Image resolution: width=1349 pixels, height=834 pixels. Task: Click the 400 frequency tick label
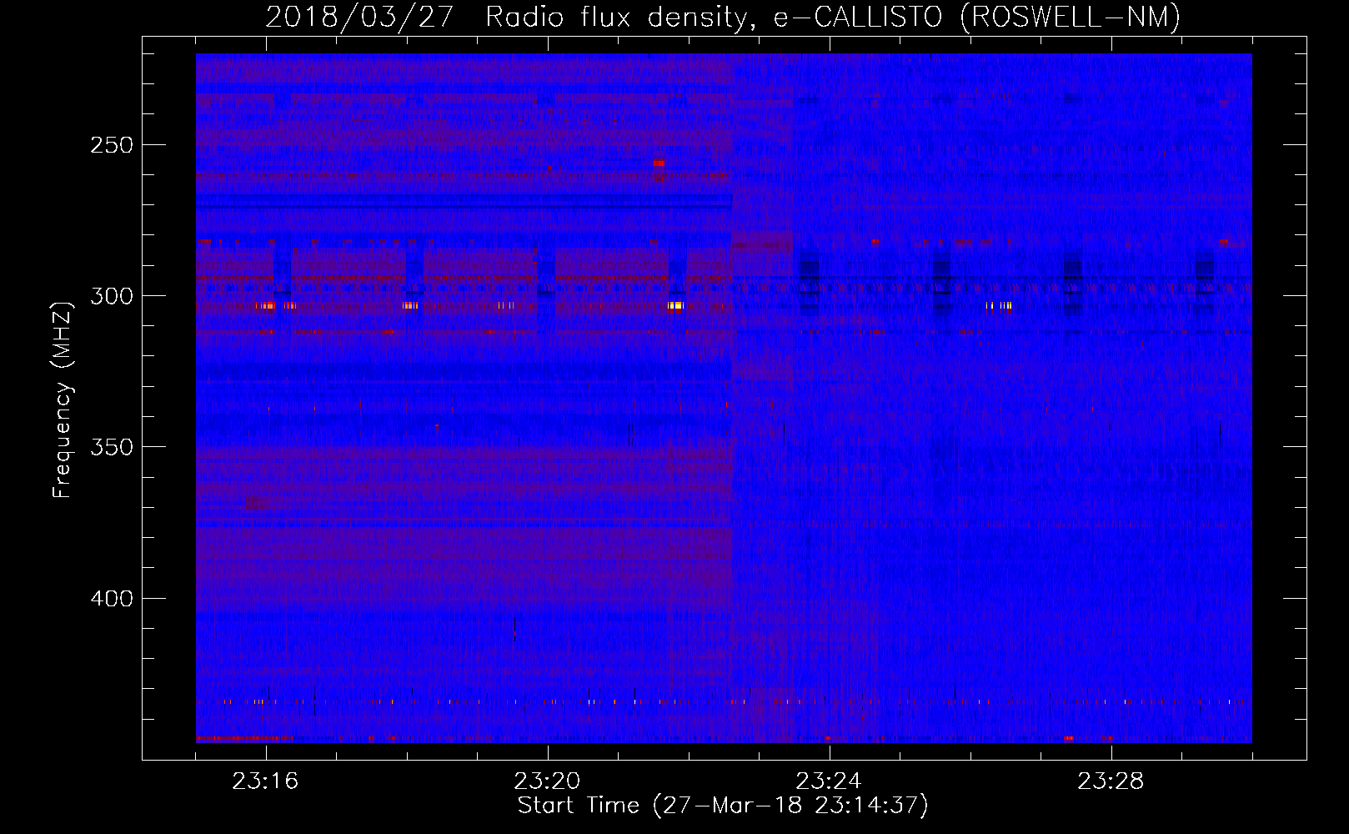(111, 599)
